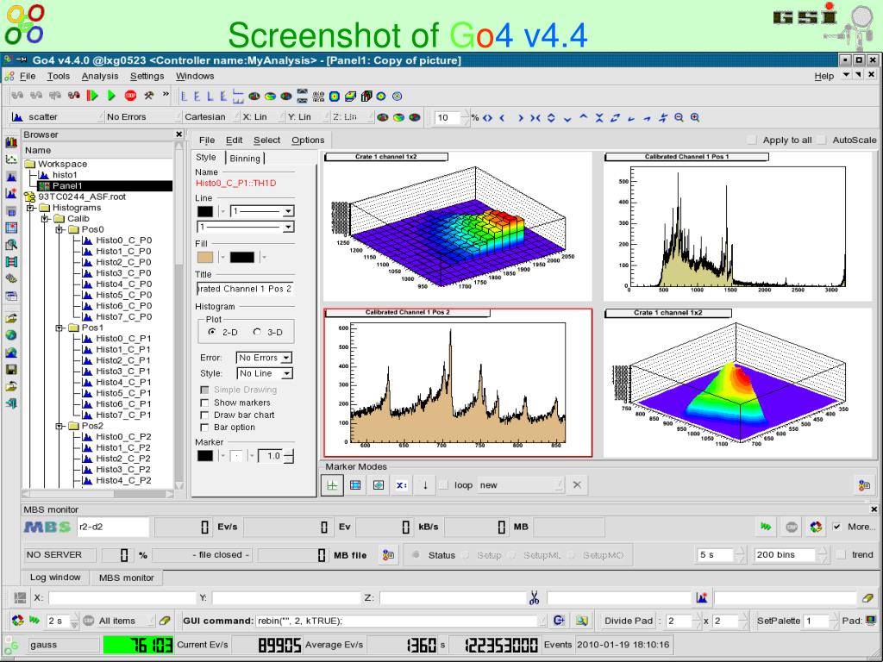Show more toolbar items with the » chevron
This screenshot has width=883, height=662.
166,95
